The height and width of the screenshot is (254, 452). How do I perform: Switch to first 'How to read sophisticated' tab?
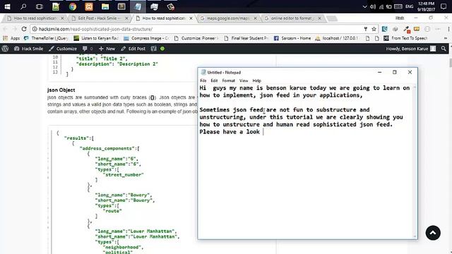35,18
